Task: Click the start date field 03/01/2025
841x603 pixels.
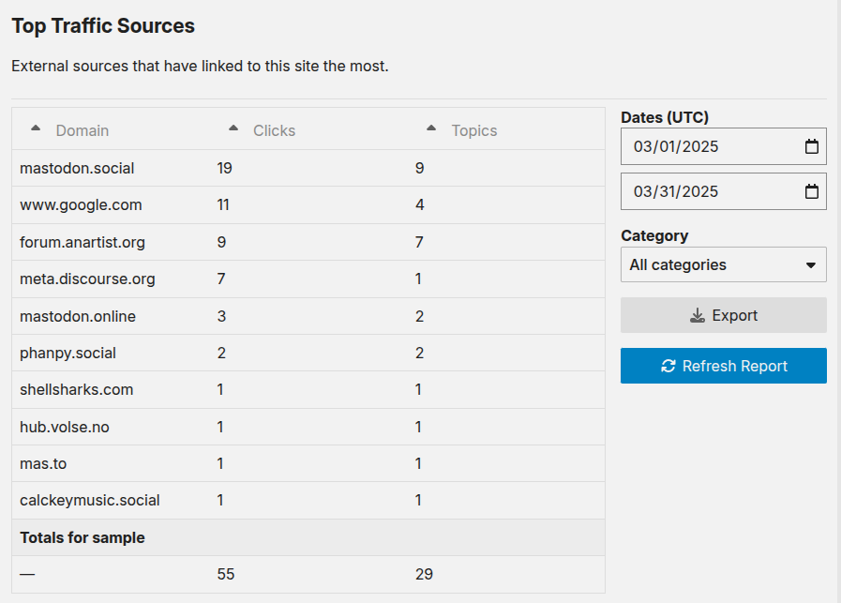Action: pos(724,146)
